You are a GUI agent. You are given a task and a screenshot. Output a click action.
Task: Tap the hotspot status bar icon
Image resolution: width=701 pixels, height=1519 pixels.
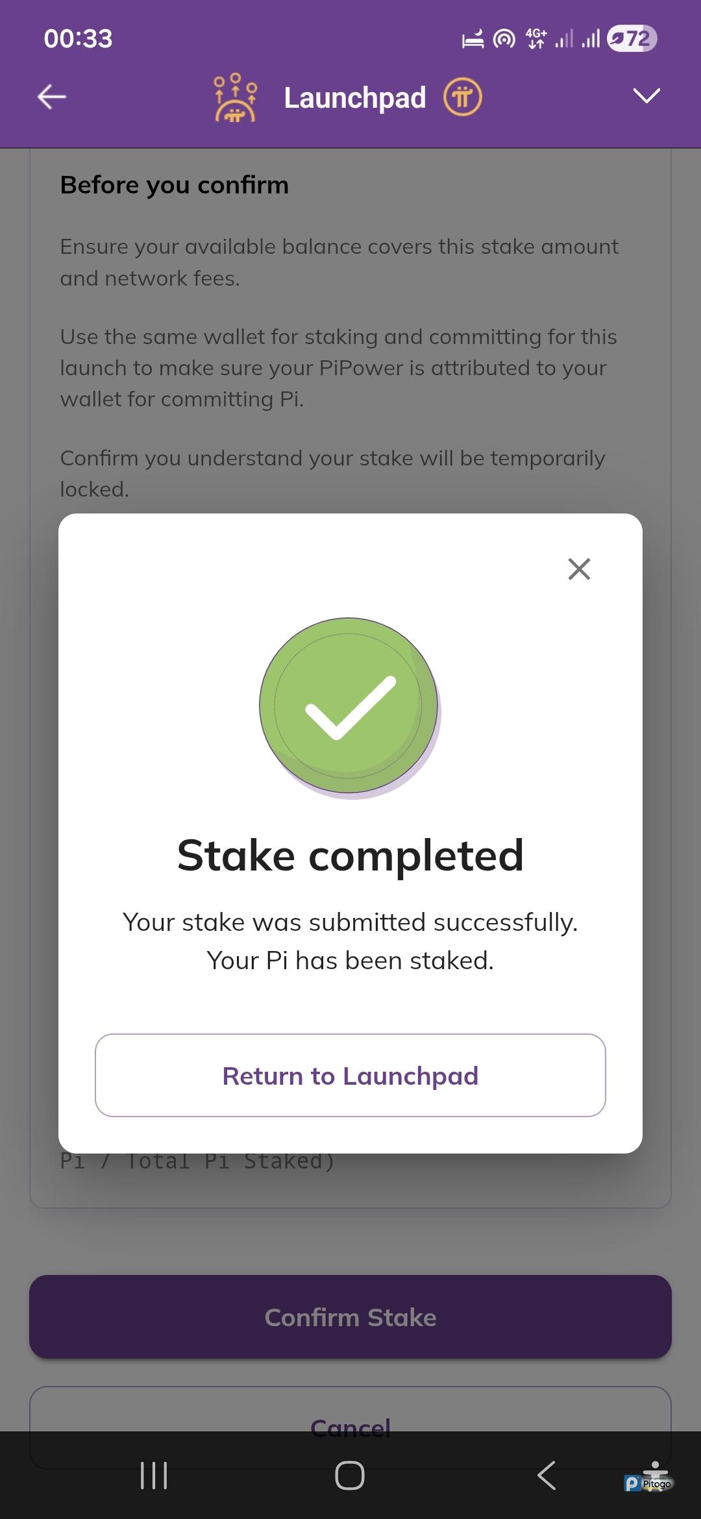(x=504, y=39)
